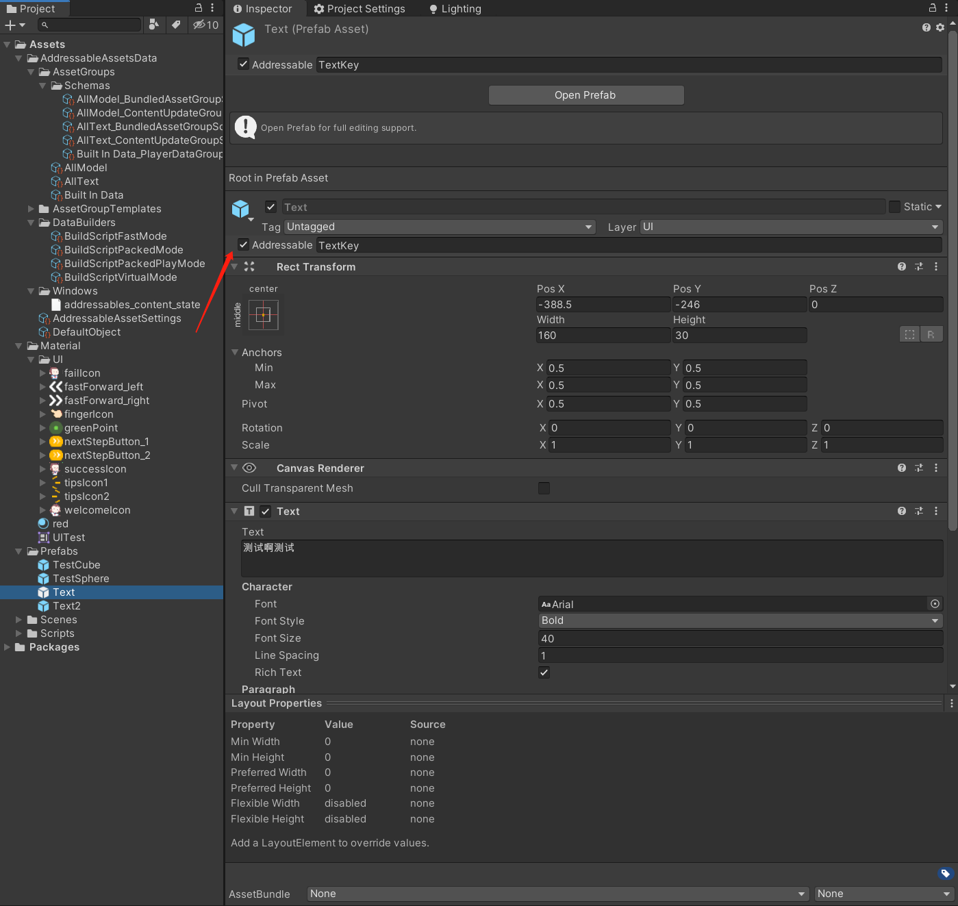Open the Font object picker circle
Image resolution: width=958 pixels, height=906 pixels.
(x=935, y=603)
